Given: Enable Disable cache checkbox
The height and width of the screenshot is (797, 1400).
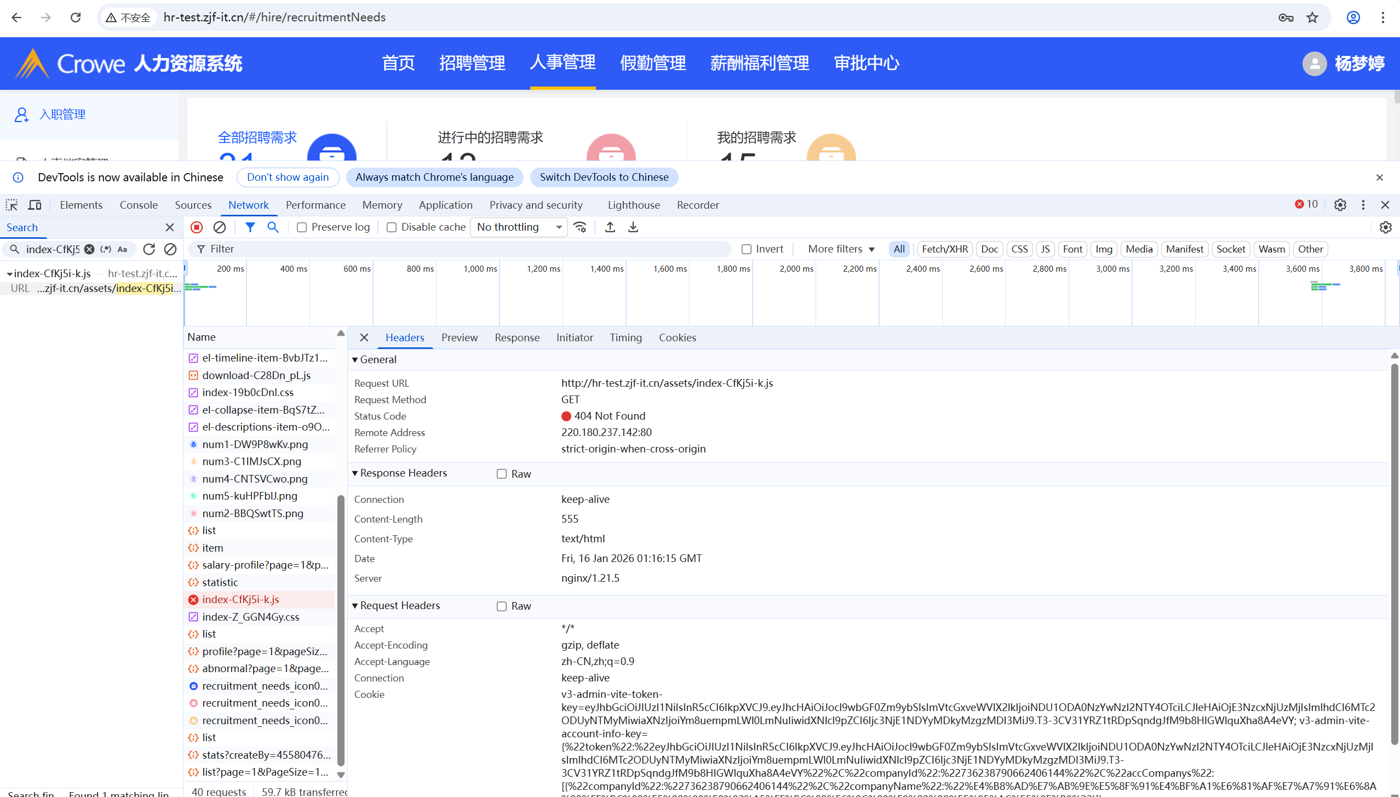Looking at the screenshot, I should [392, 227].
